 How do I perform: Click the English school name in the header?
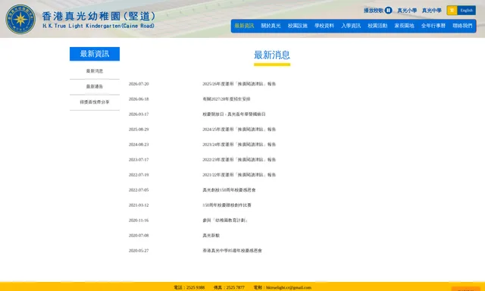(99, 26)
